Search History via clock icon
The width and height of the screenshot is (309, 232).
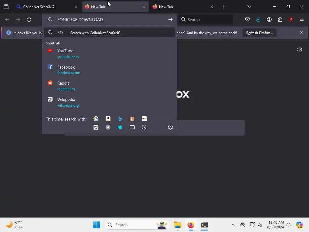pyautogui.click(x=144, y=127)
